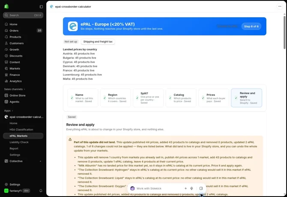Collapse the sidebar with the panel icon
The image size is (287, 197).
click(x=41, y=6)
